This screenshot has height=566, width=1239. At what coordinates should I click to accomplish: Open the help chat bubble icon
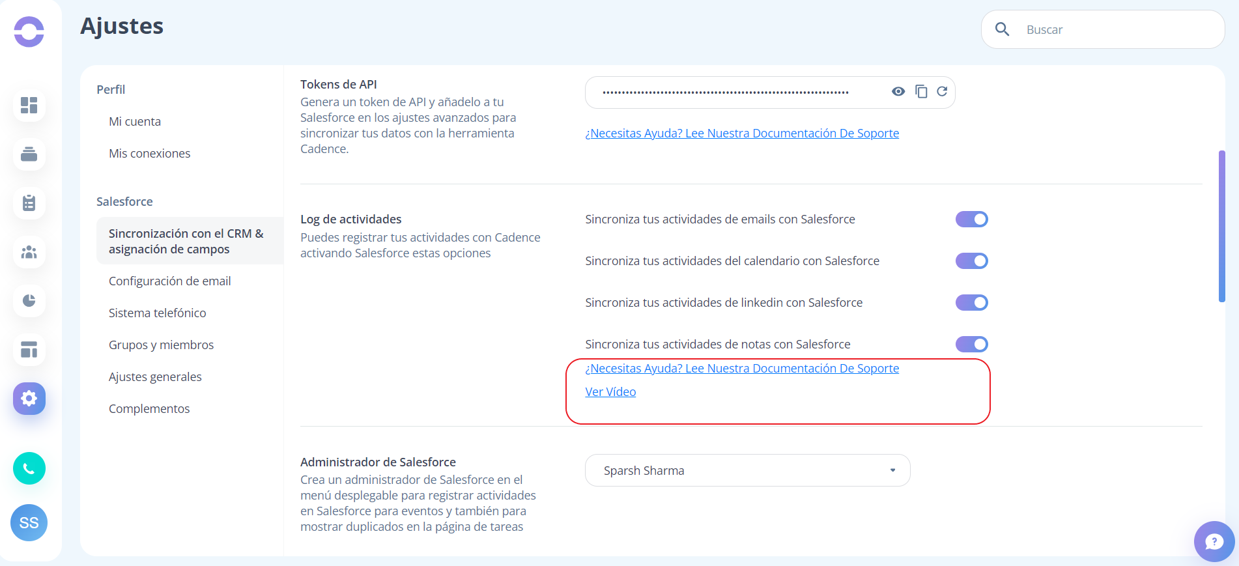tap(1214, 541)
